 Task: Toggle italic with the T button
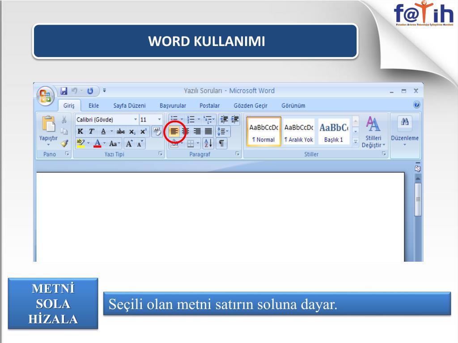pos(91,132)
